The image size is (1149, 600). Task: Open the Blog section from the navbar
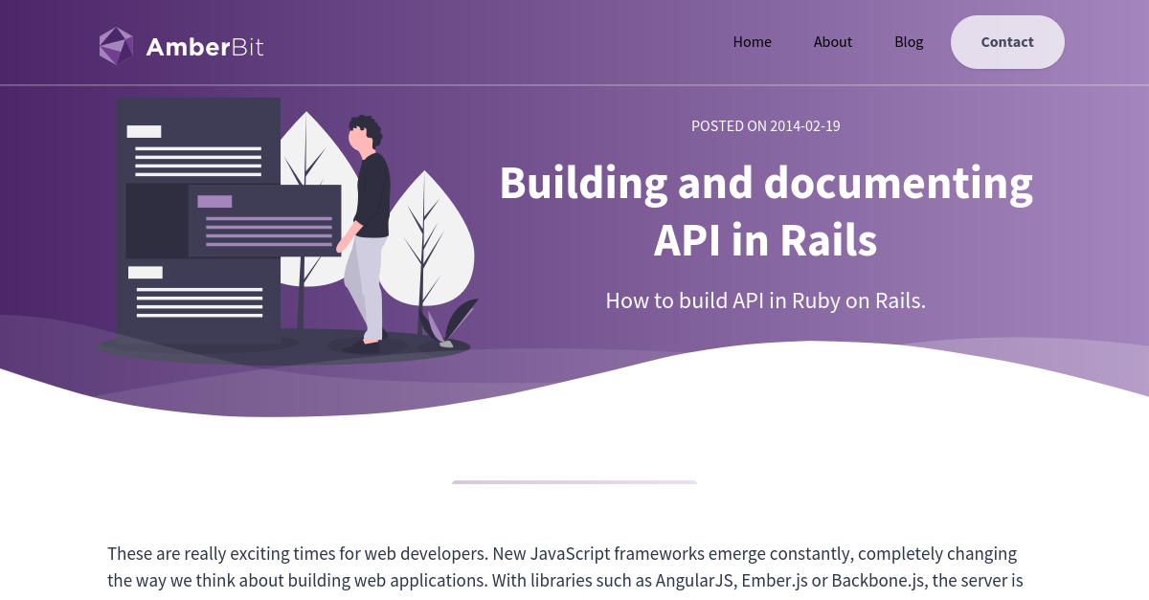click(x=909, y=41)
